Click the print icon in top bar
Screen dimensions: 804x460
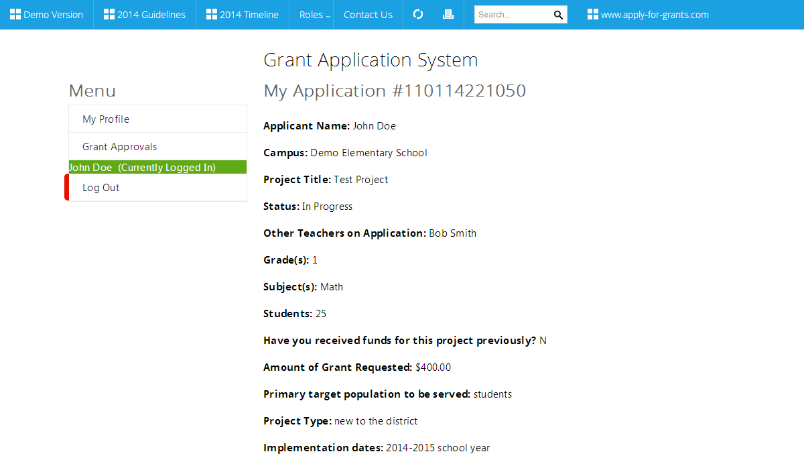click(448, 15)
